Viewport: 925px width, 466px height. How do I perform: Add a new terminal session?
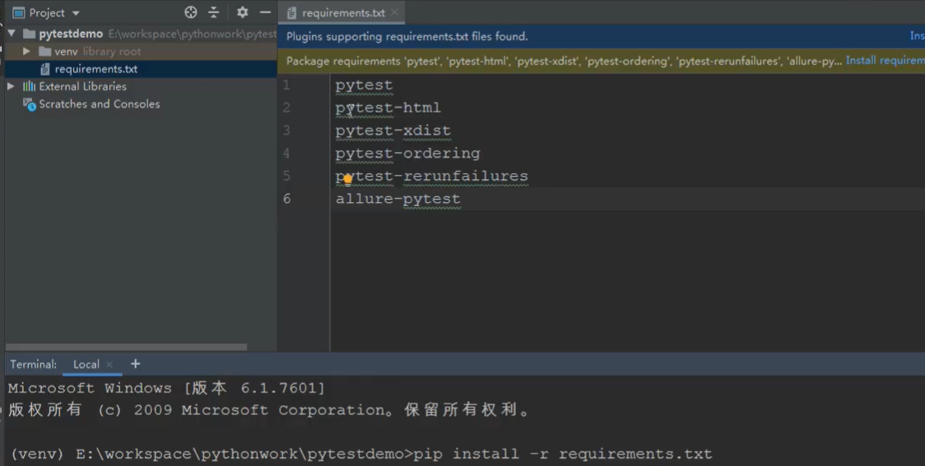click(135, 364)
